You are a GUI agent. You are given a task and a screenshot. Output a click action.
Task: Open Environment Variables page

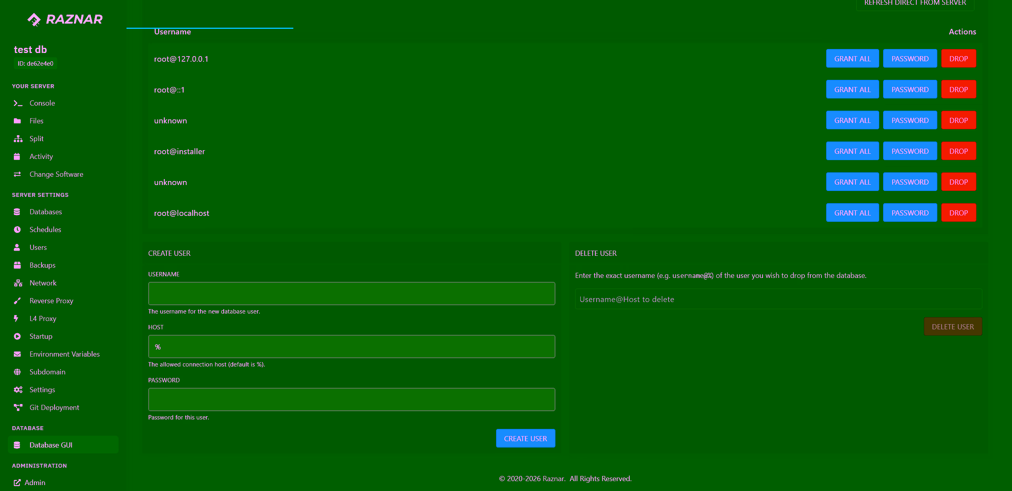pos(63,354)
